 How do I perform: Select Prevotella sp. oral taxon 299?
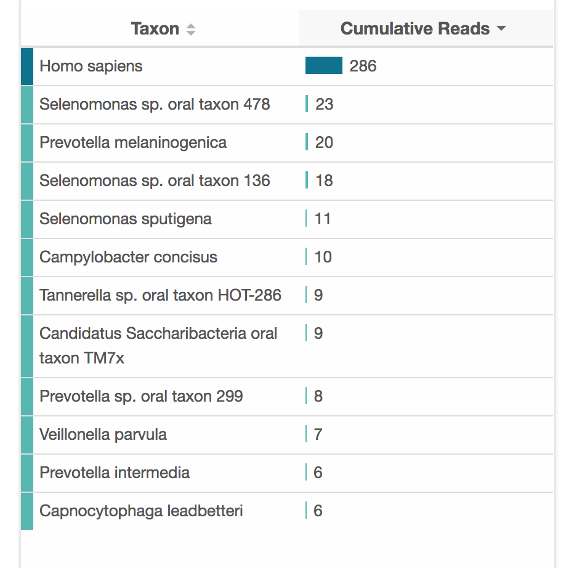141,396
